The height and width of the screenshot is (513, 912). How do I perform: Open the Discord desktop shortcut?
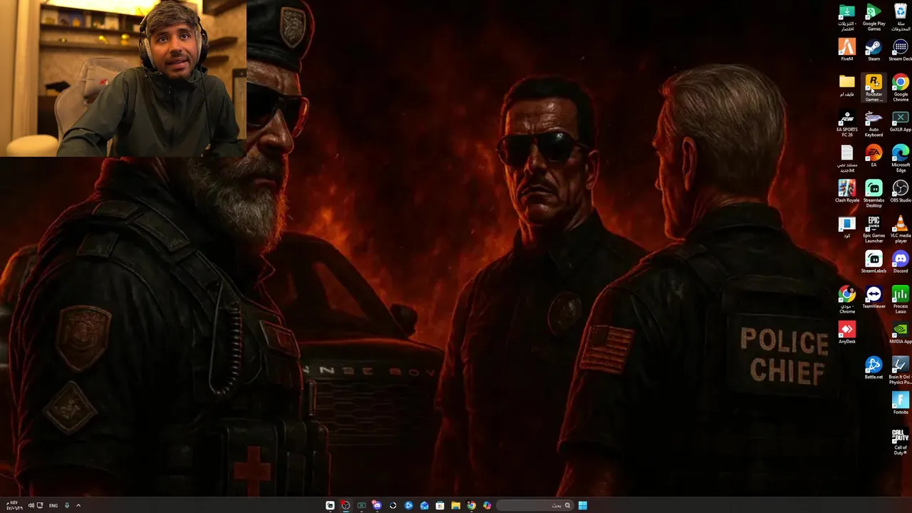(901, 262)
